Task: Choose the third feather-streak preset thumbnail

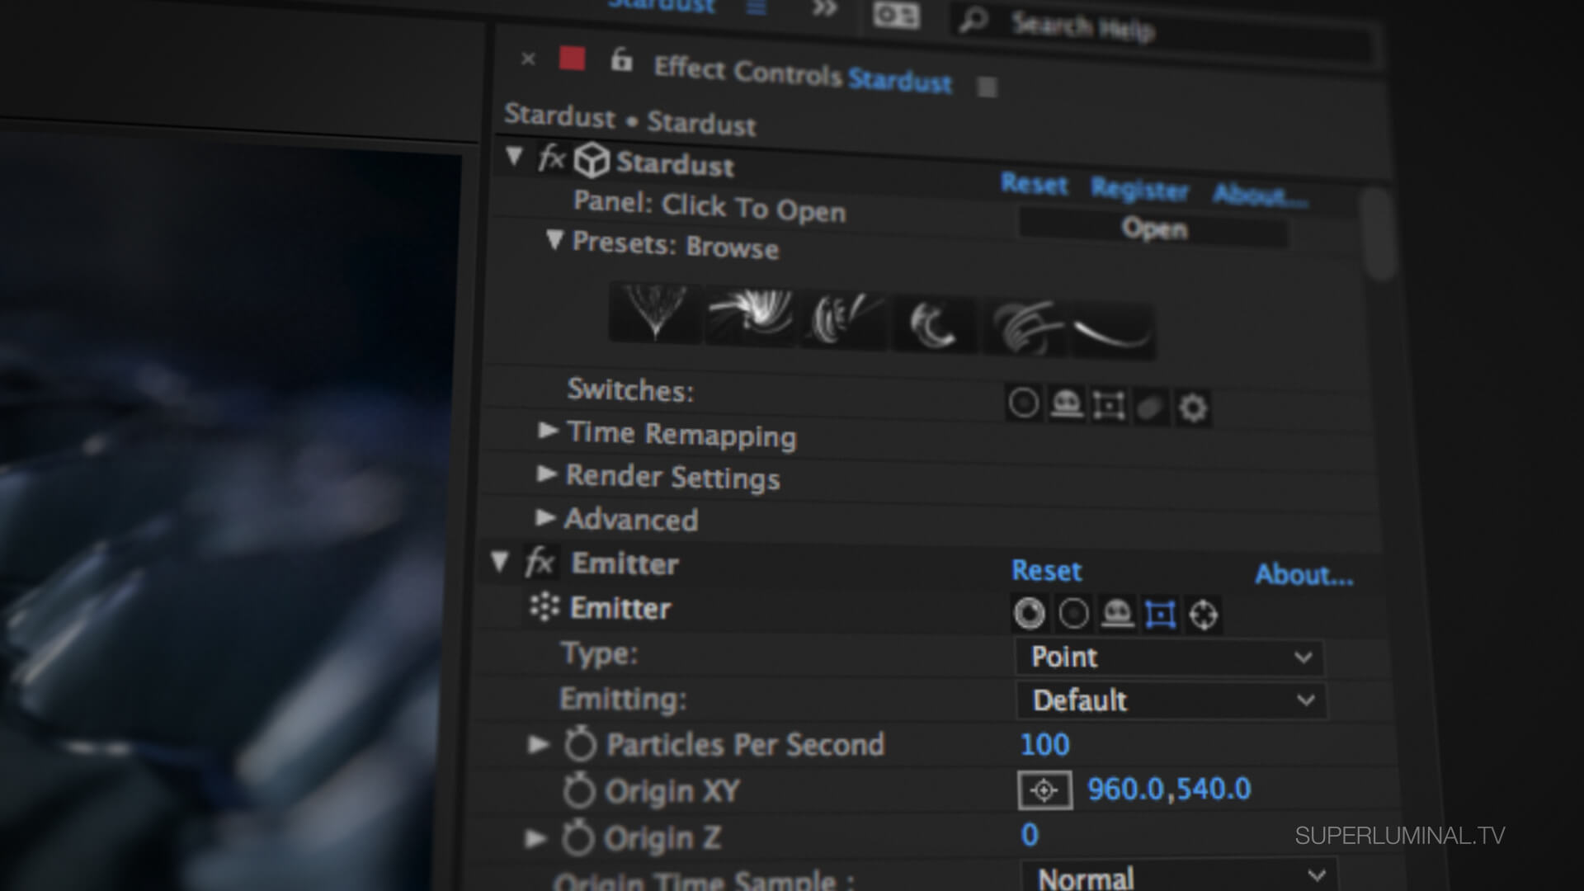Action: click(x=844, y=320)
